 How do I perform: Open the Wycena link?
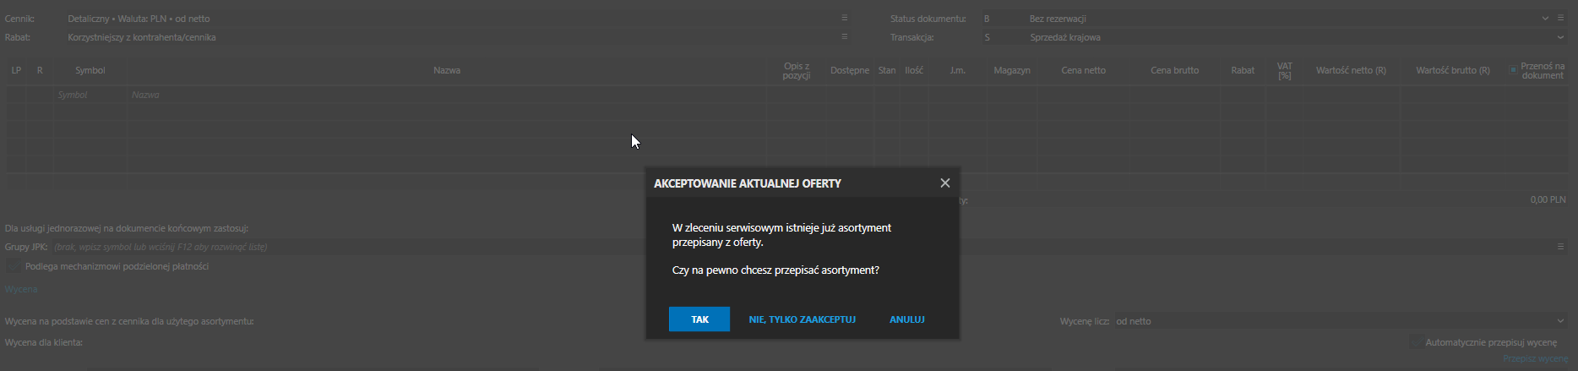pyautogui.click(x=21, y=289)
